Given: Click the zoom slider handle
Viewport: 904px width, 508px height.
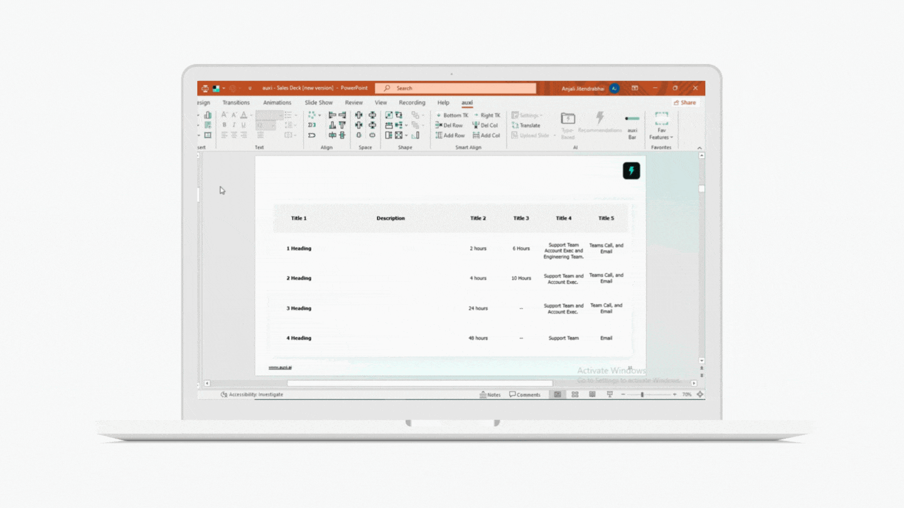Looking at the screenshot, I should pos(642,394).
